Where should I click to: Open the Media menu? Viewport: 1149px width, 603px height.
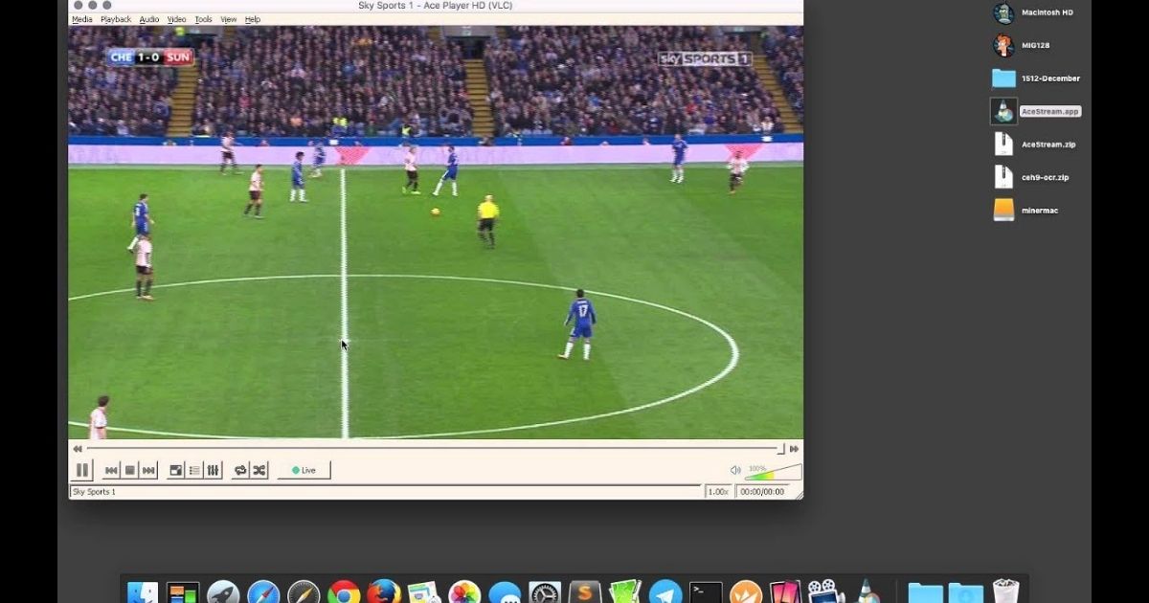point(82,18)
